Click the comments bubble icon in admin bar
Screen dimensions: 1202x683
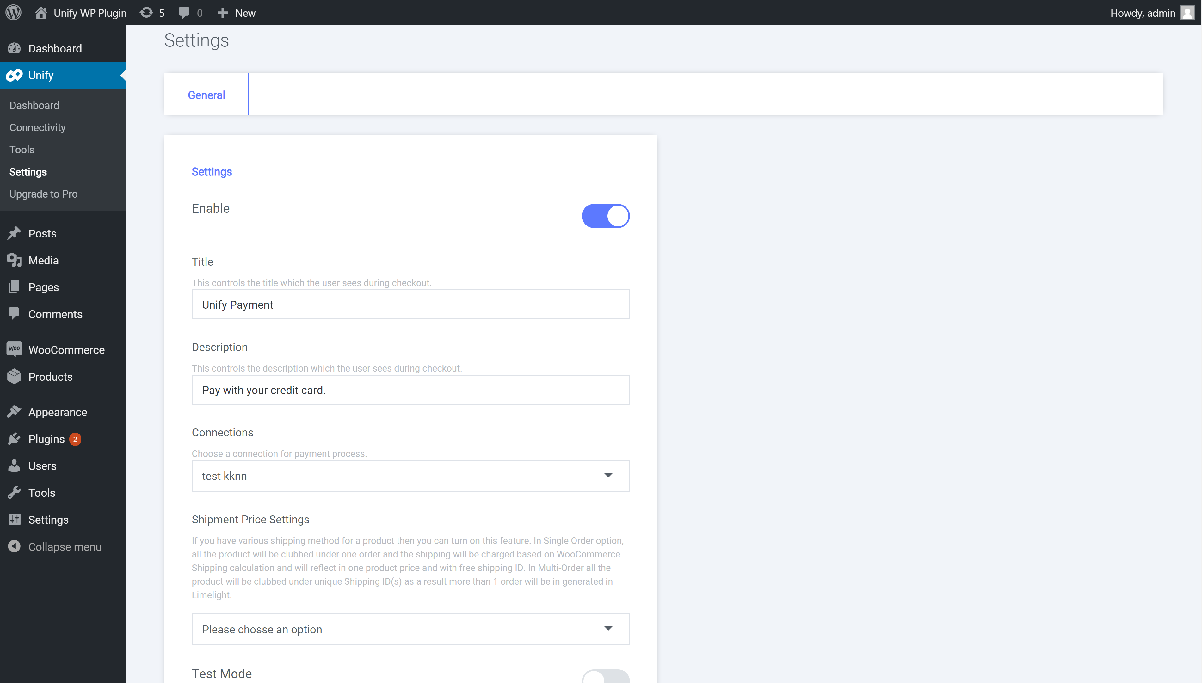(184, 13)
